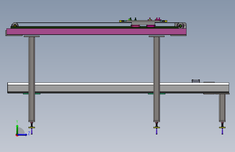235x152 pixels.
Task: Select the short gray leg under the conveyor's right end
Action: pos(222,108)
